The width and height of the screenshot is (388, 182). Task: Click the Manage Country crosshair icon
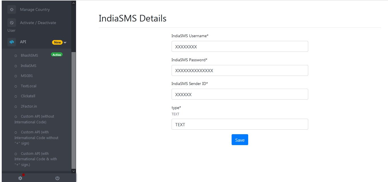[12, 9]
